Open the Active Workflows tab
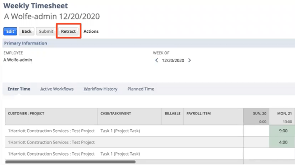 57,89
